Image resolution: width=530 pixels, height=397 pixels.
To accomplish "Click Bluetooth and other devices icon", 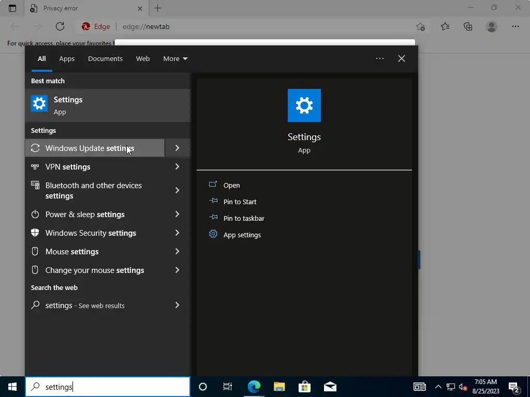I will click(x=35, y=185).
